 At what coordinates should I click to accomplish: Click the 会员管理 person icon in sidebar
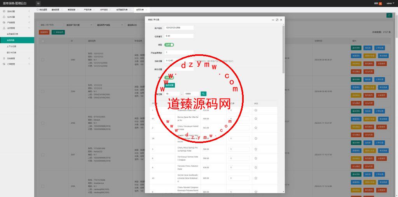tap(4, 28)
